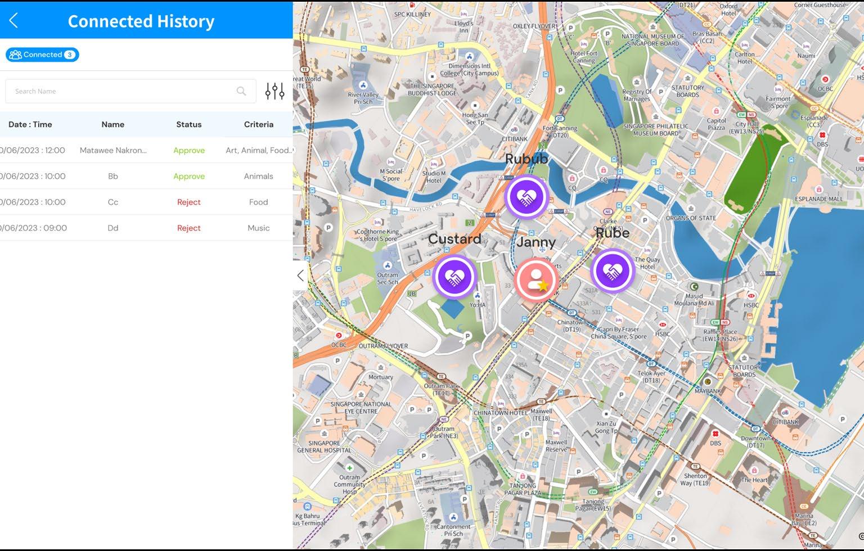The height and width of the screenshot is (551, 864).
Task: Click the Hotel Fort Canning map label
Action: (x=584, y=57)
